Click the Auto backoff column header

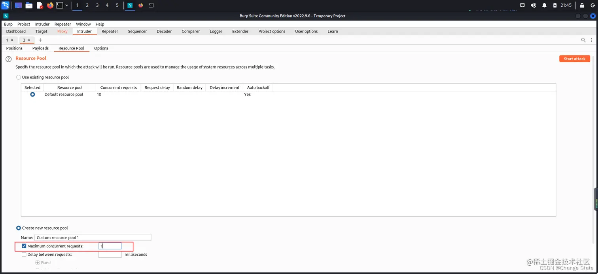click(258, 88)
